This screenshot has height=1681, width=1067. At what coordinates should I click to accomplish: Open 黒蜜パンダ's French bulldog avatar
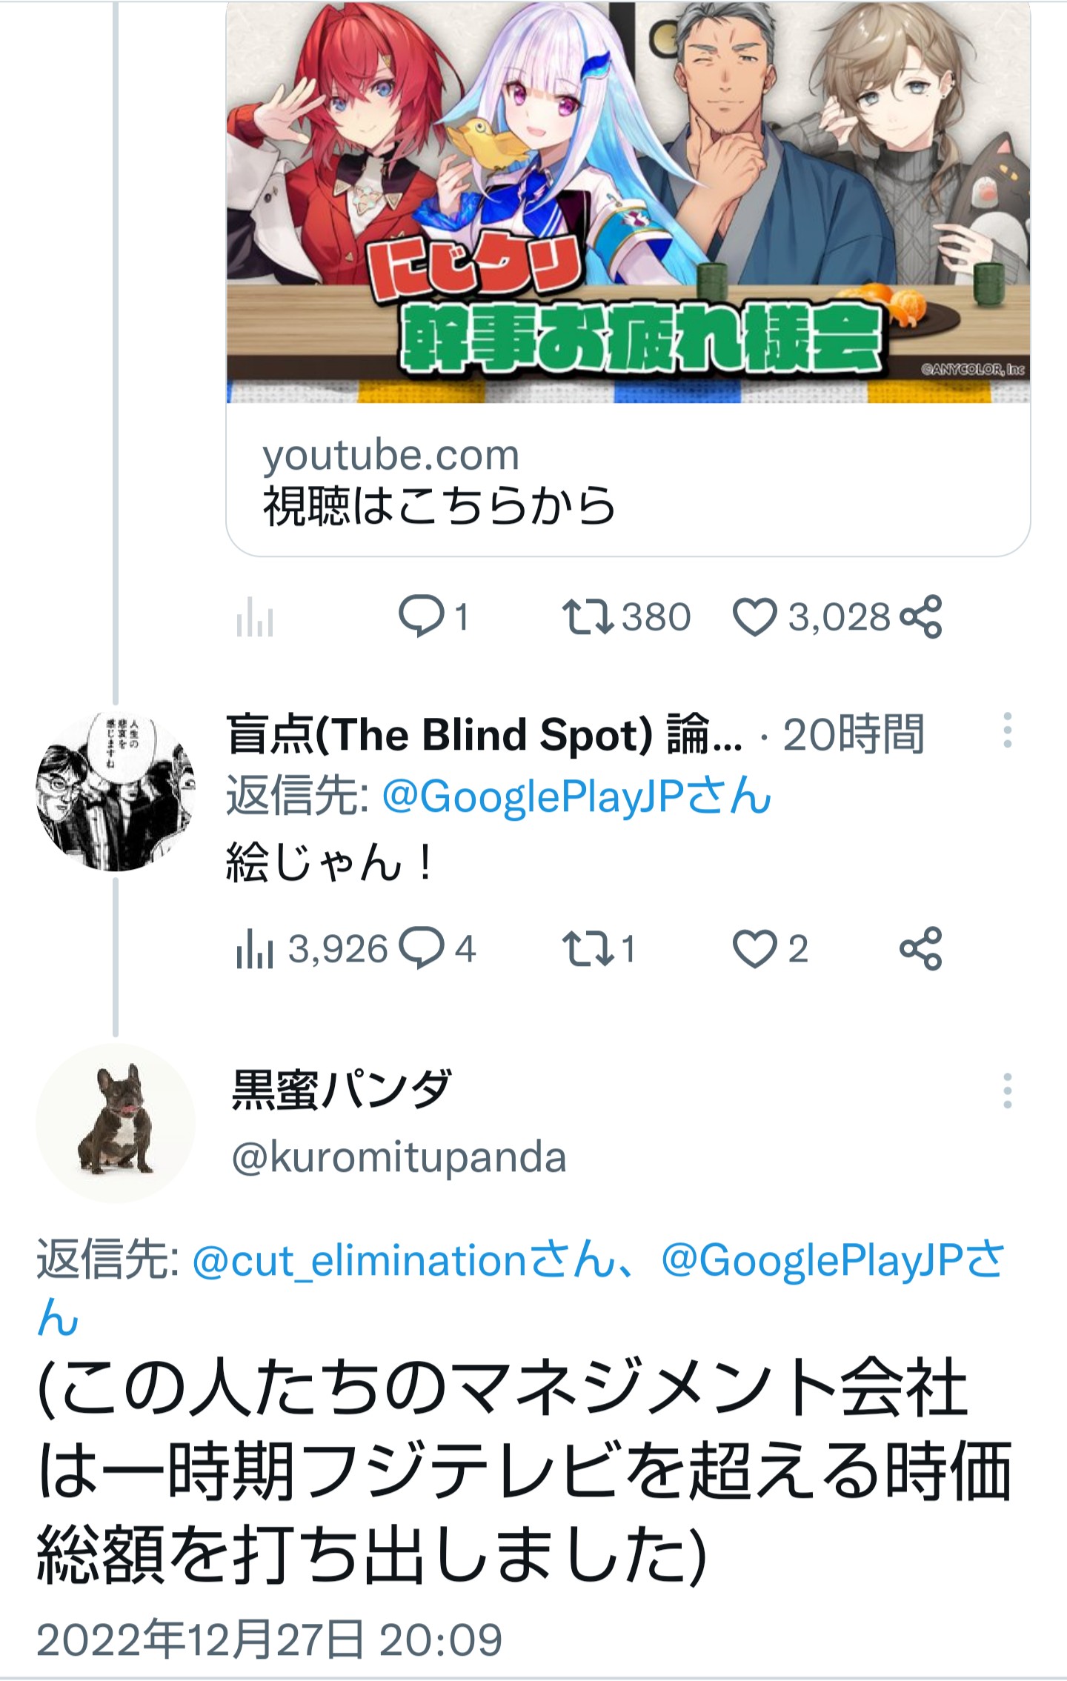coord(116,1123)
